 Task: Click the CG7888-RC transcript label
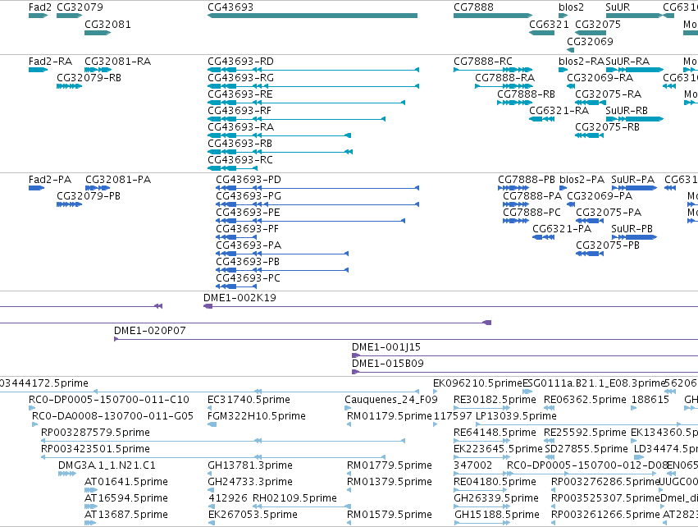click(x=483, y=61)
